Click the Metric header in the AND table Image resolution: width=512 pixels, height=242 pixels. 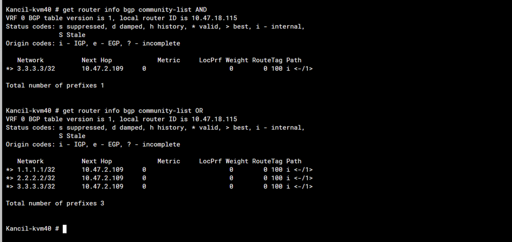point(168,60)
